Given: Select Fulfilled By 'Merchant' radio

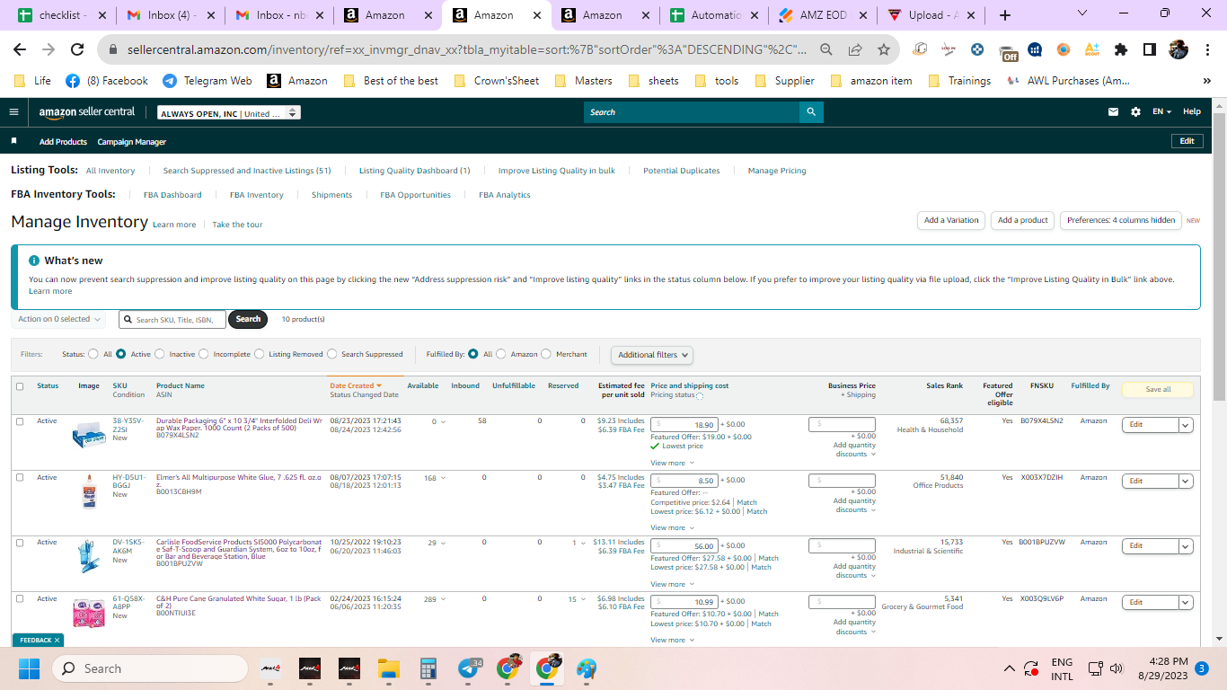Looking at the screenshot, I should 546,354.
